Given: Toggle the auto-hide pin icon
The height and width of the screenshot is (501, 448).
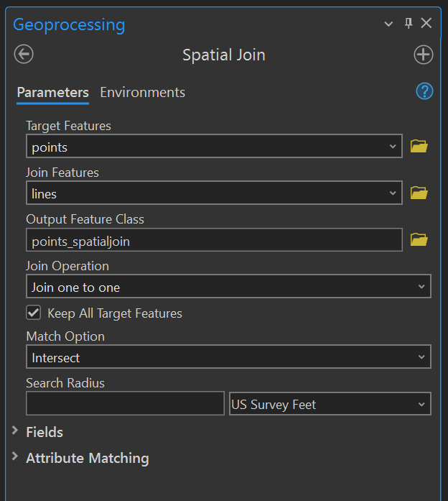Looking at the screenshot, I should pyautogui.click(x=408, y=24).
